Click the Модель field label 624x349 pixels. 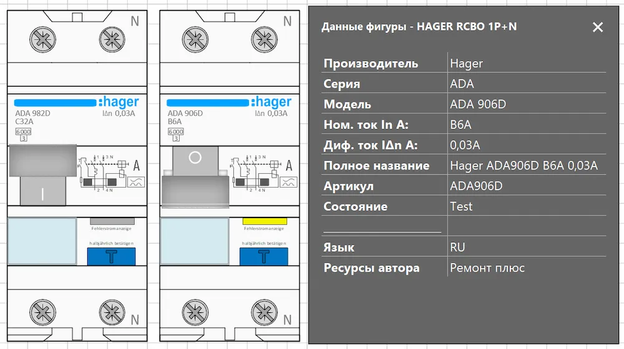348,105
